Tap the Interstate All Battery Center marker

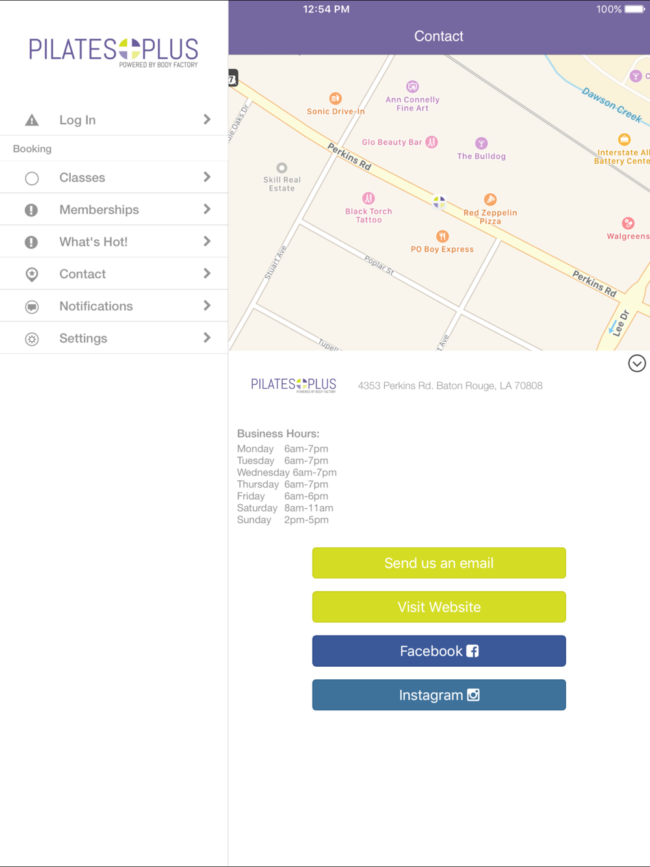click(x=624, y=139)
